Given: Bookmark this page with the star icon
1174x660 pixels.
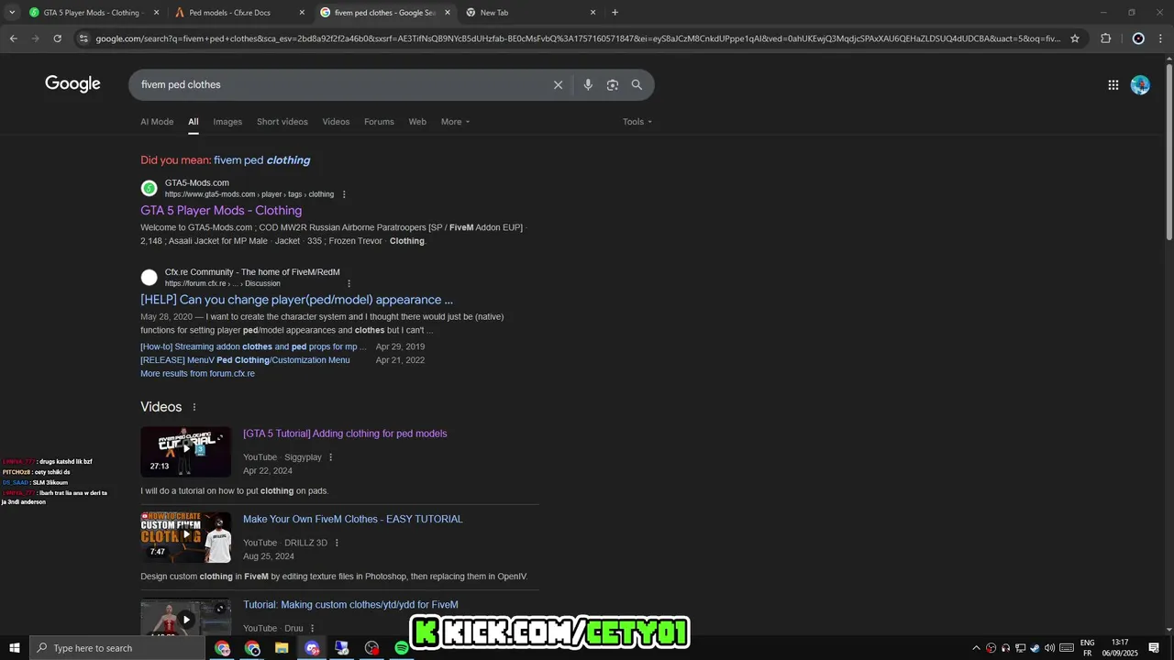Looking at the screenshot, I should [x=1075, y=38].
